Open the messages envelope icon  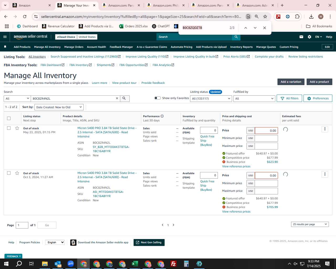coord(301,37)
